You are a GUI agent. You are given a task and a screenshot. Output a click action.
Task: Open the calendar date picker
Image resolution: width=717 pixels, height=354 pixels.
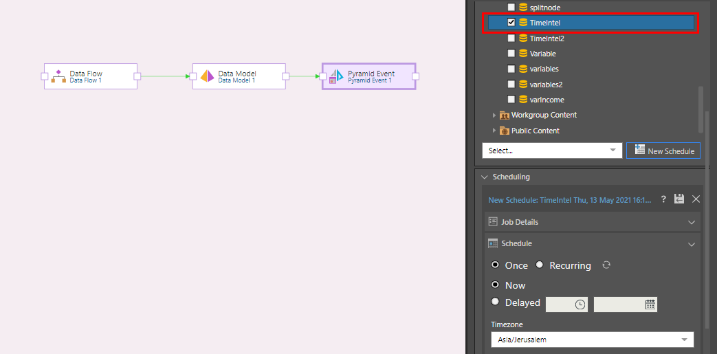point(650,304)
